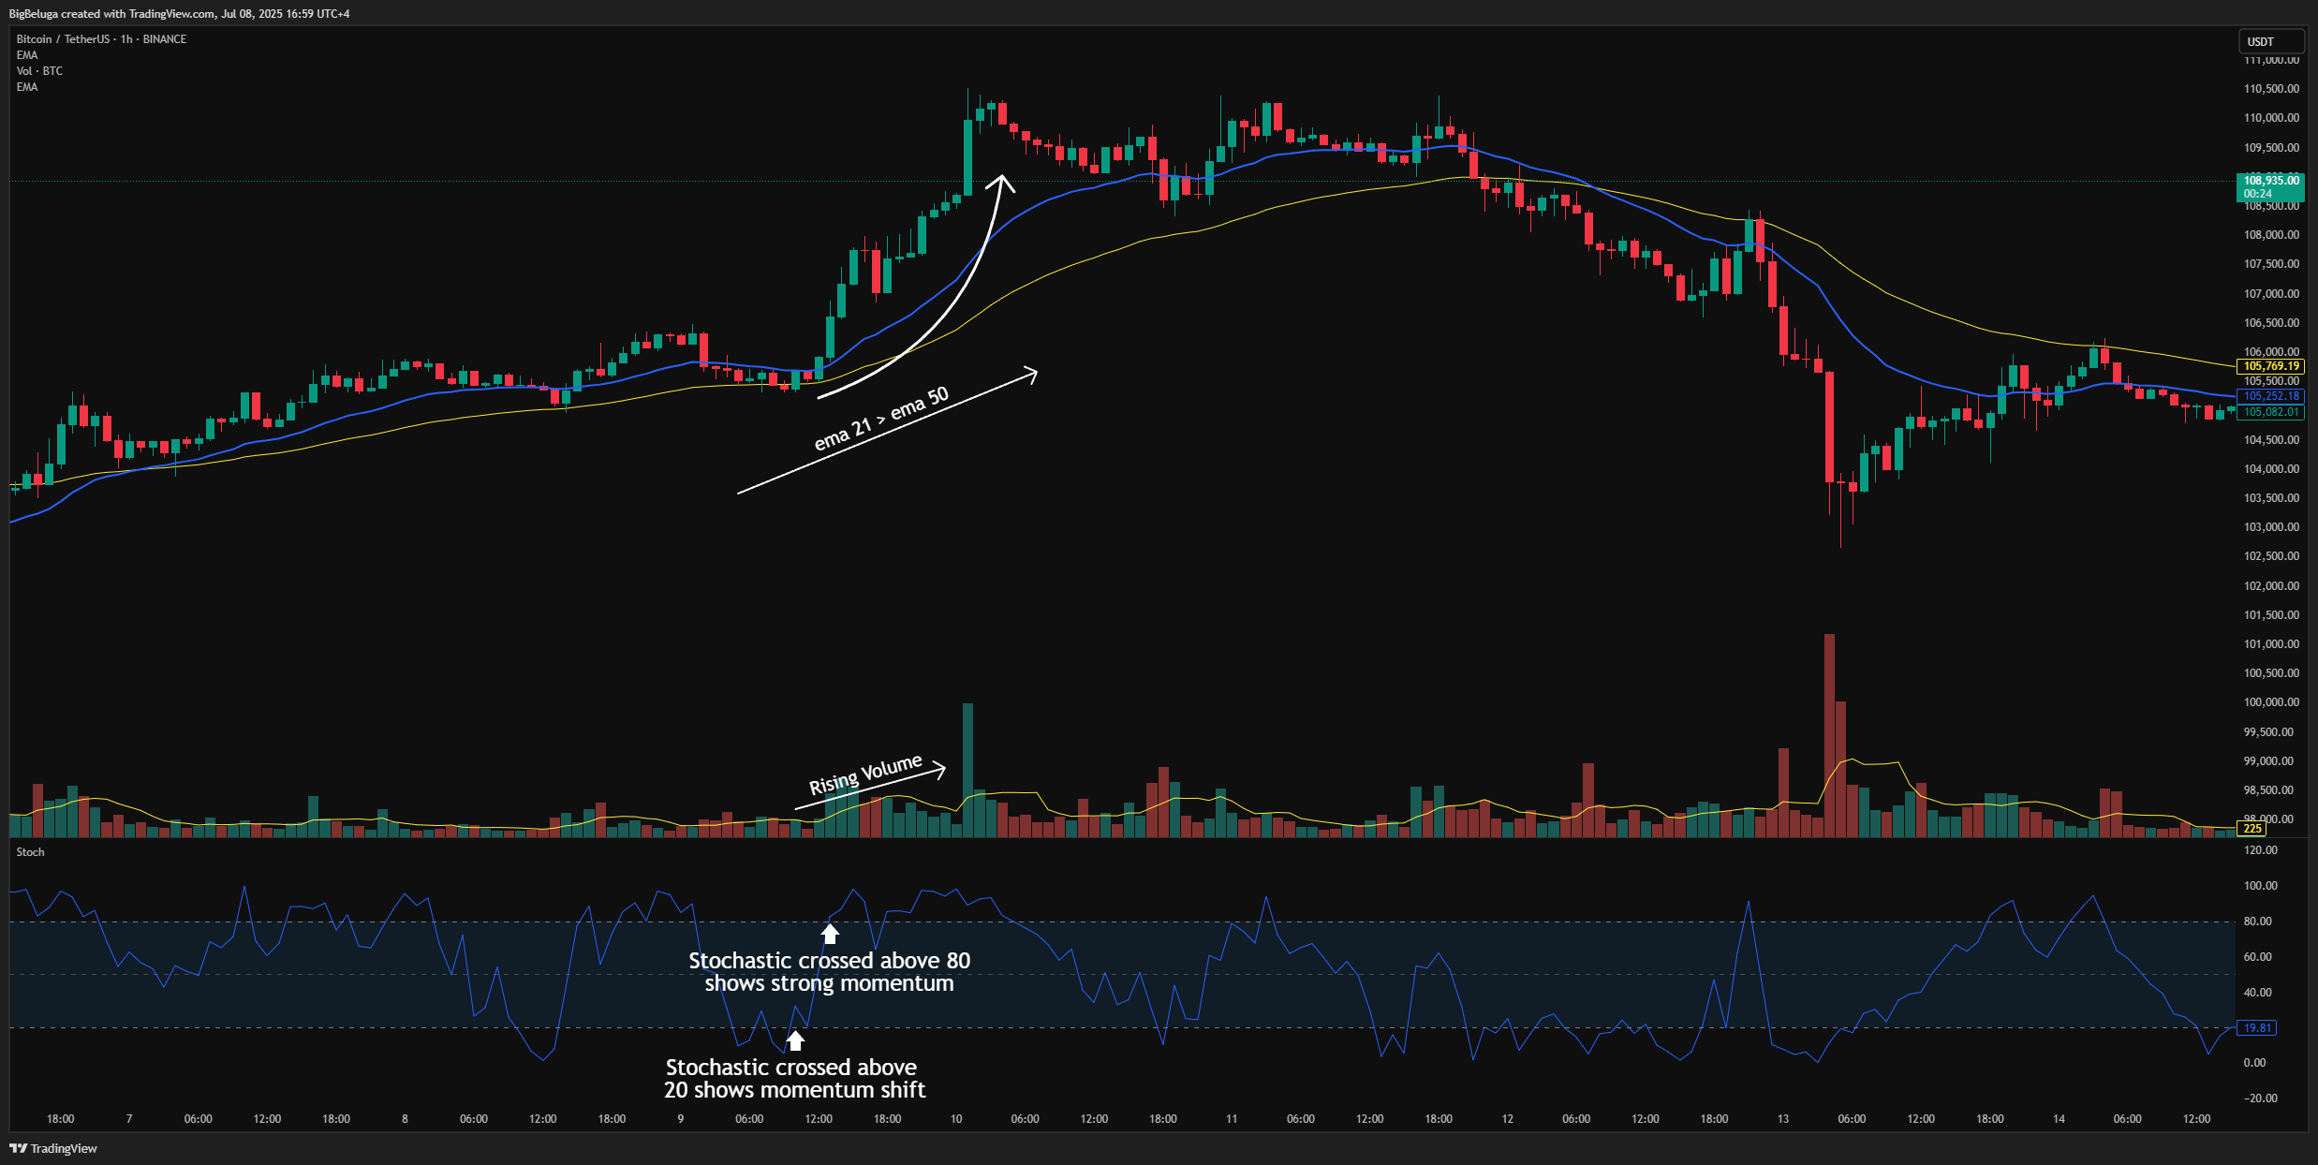The height and width of the screenshot is (1165, 2318).
Task: Select the second EMA legend label under Vol
Action: click(x=27, y=87)
